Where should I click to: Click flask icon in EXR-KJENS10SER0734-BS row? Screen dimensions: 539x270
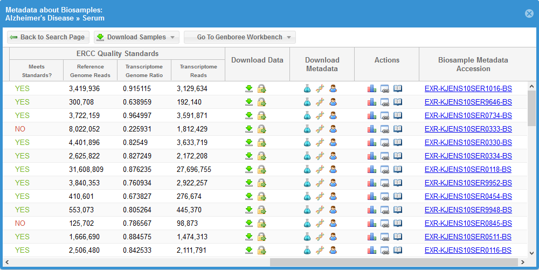[x=307, y=115]
